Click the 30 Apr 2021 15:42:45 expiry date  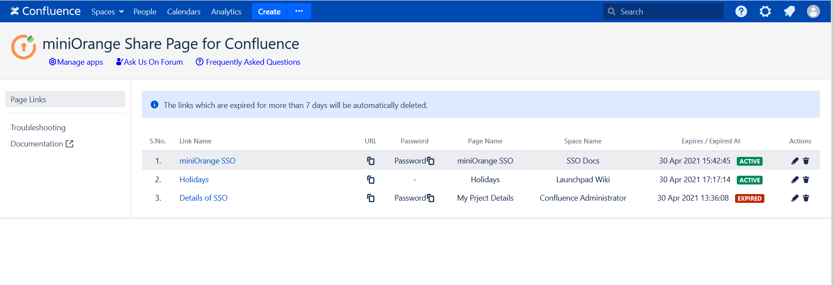pos(695,161)
